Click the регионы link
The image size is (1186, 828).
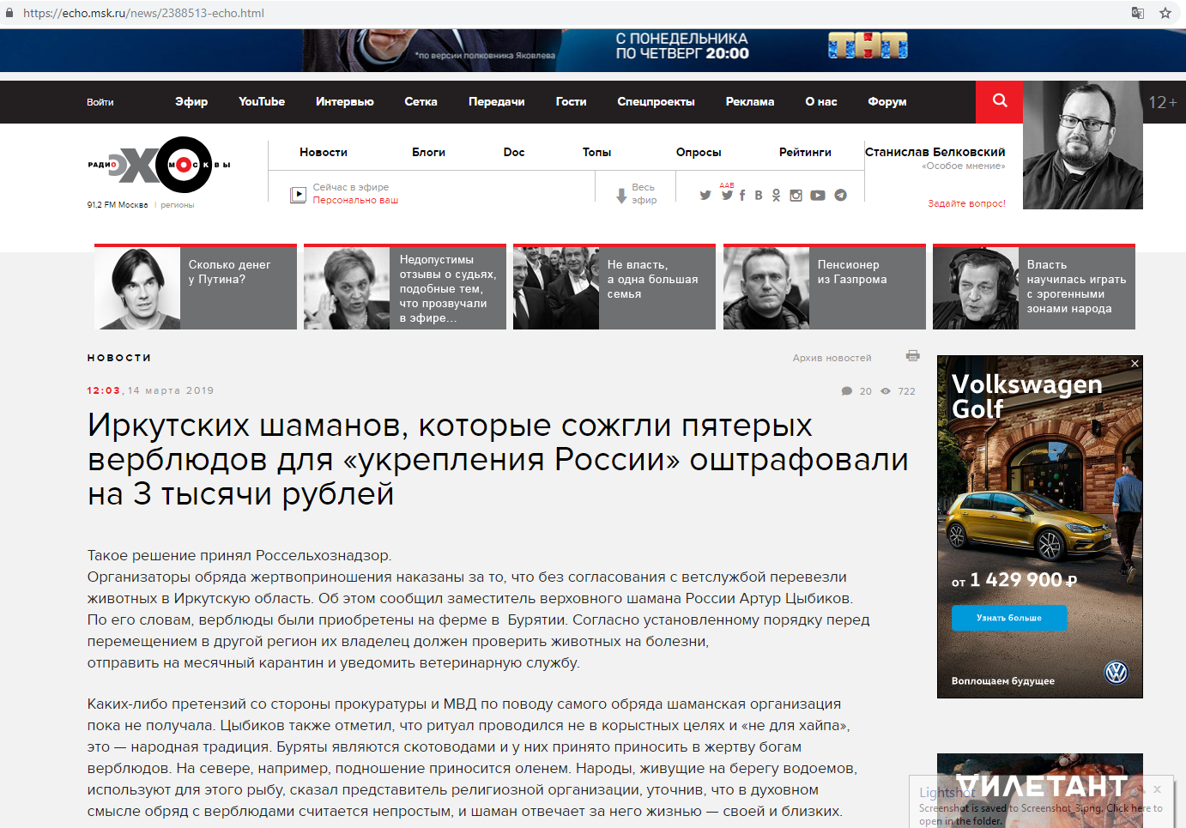click(x=178, y=205)
